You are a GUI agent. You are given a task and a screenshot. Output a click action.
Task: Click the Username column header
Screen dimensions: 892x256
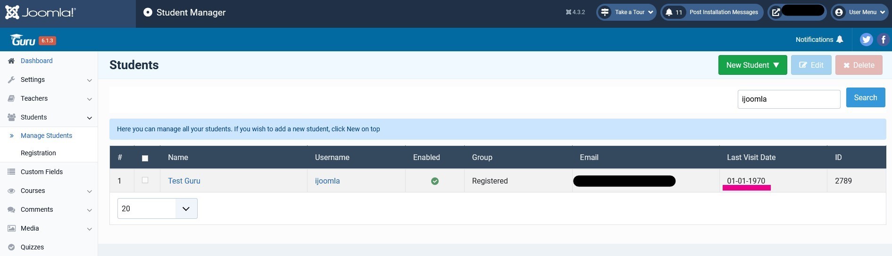[332, 157]
